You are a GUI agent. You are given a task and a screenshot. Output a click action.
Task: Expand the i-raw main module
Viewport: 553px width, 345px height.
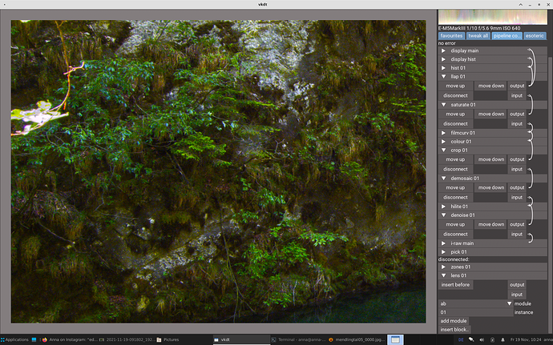(444, 243)
